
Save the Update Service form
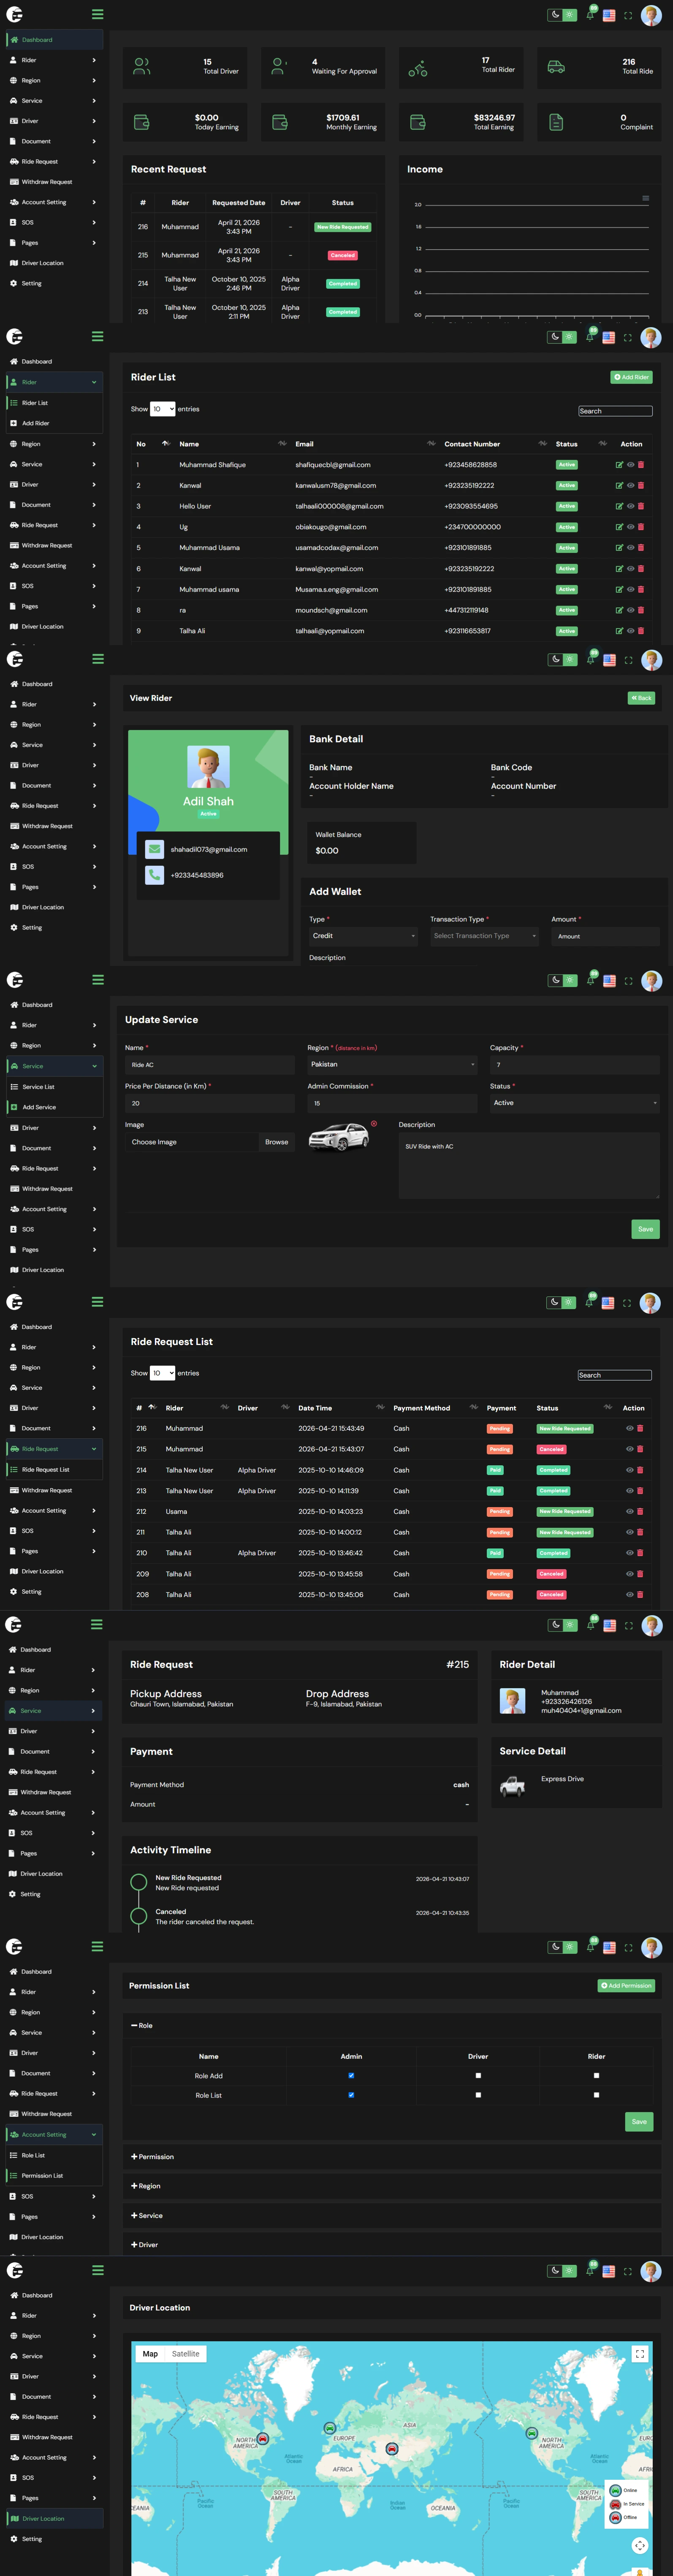pos(646,1229)
